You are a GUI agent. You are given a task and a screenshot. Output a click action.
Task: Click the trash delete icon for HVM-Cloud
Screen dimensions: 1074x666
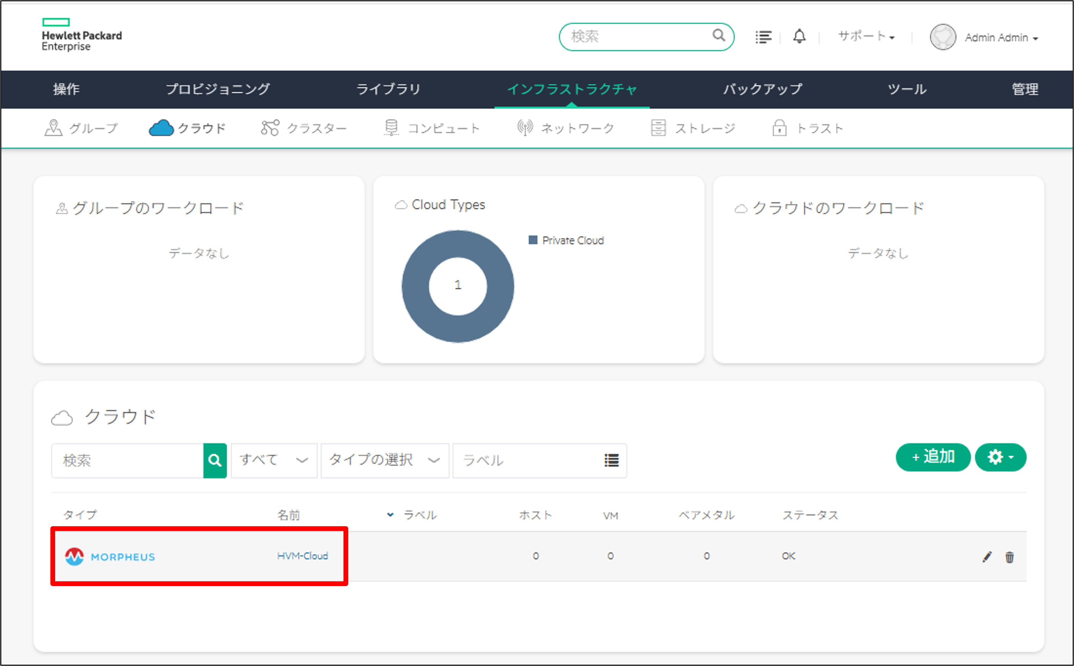1009,557
